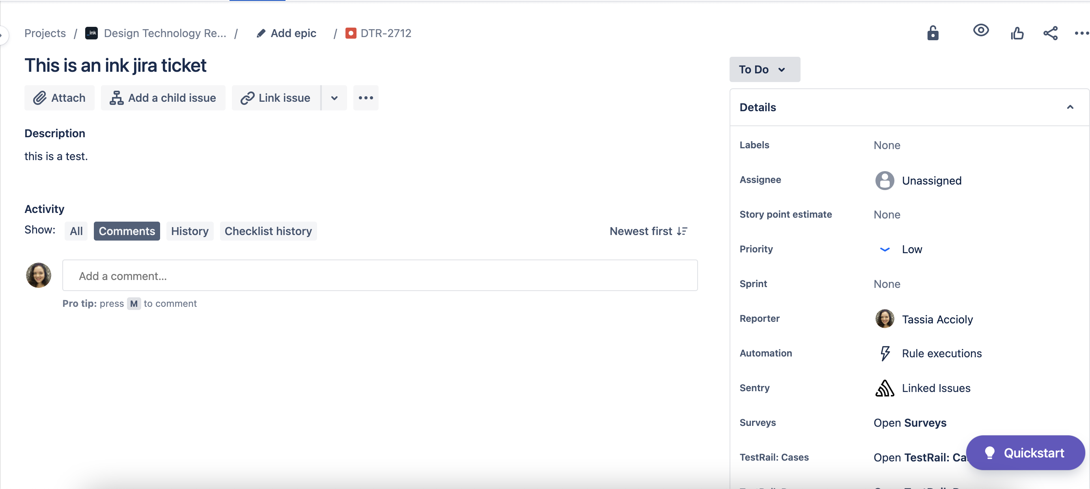This screenshot has width=1090, height=489.
Task: Click the DTR-2712 issue type icon
Action: (351, 33)
